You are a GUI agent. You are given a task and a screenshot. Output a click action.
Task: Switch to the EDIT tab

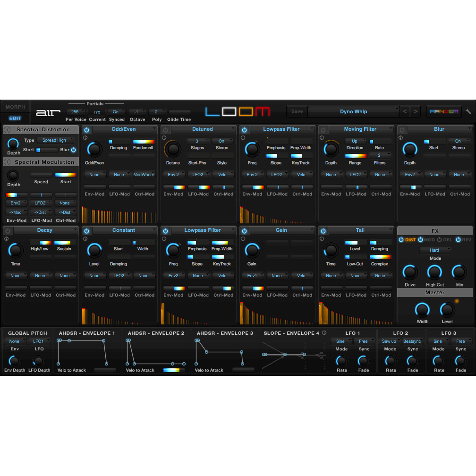pyautogui.click(x=15, y=119)
